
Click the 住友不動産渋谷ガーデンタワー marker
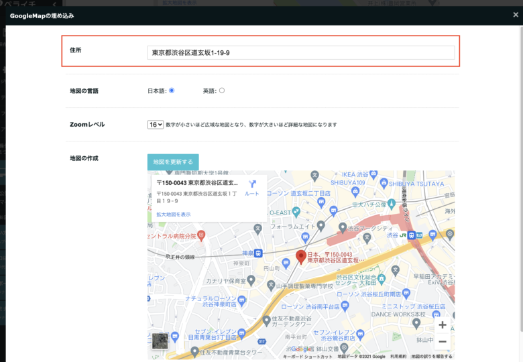click(266, 320)
